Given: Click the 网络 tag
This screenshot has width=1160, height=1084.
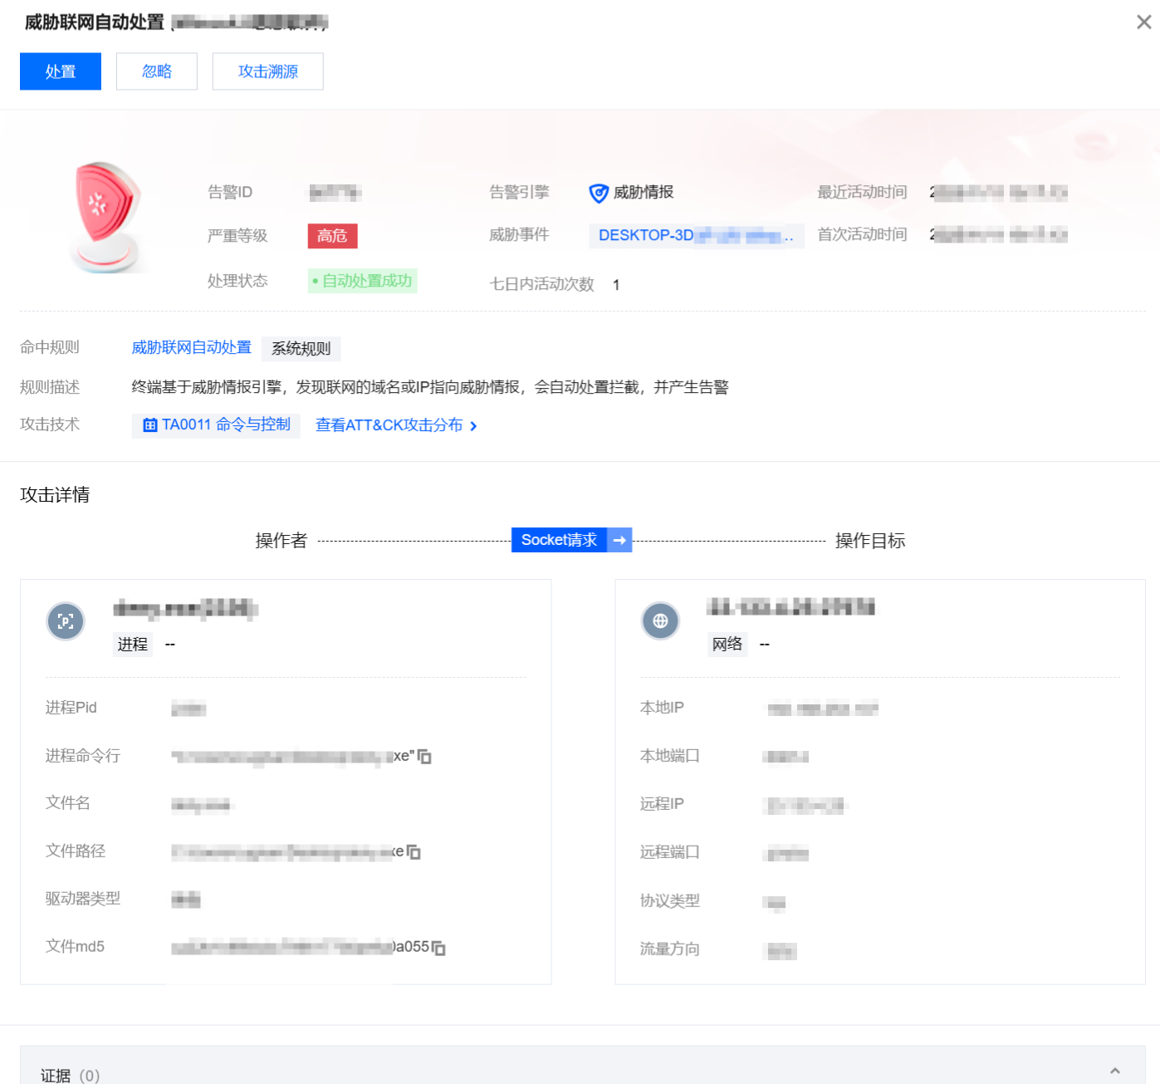Looking at the screenshot, I should (727, 645).
